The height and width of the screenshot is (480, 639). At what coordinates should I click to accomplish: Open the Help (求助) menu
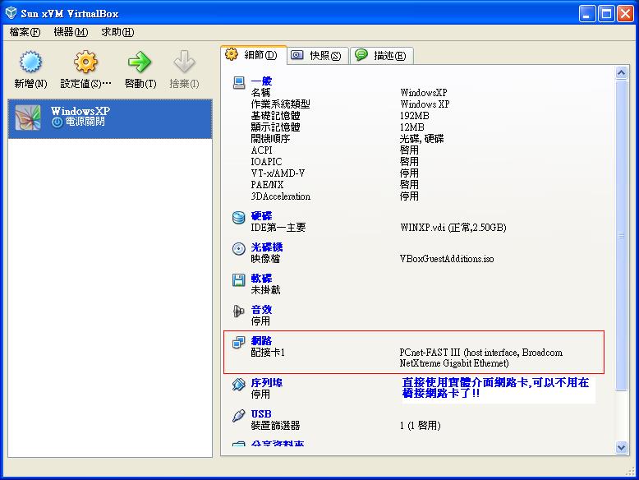(x=117, y=32)
